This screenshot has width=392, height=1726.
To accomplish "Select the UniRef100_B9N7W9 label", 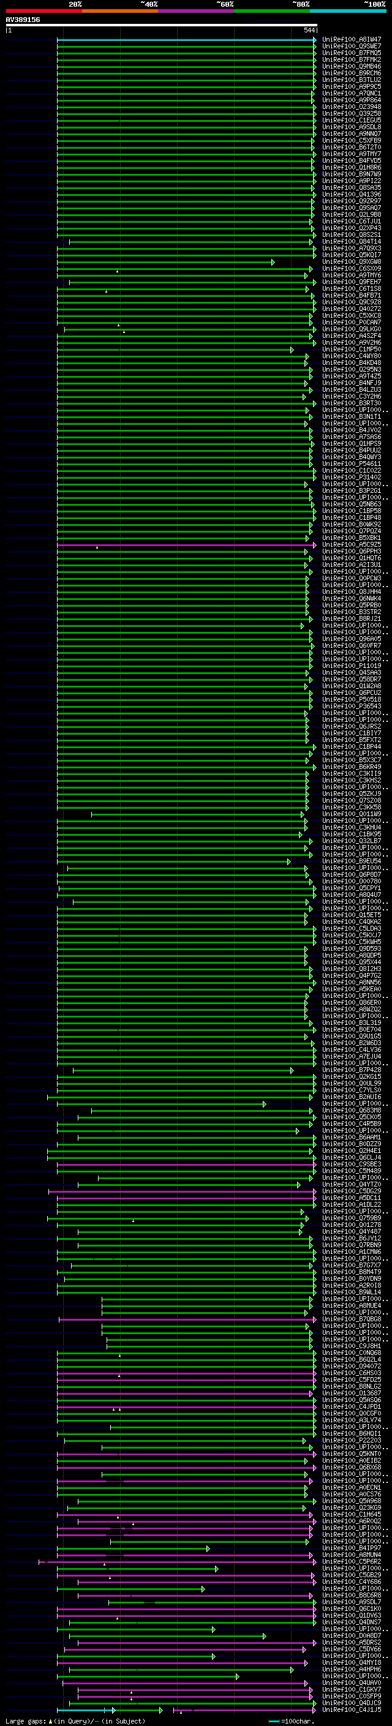I will coord(352,174).
